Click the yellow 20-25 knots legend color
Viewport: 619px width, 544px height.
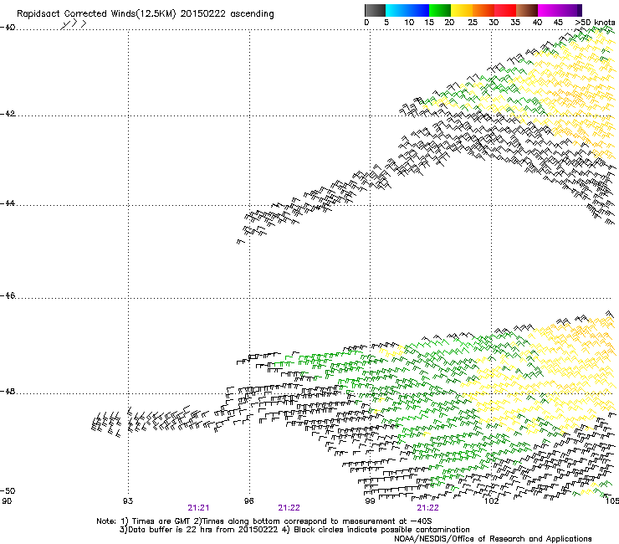point(462,10)
